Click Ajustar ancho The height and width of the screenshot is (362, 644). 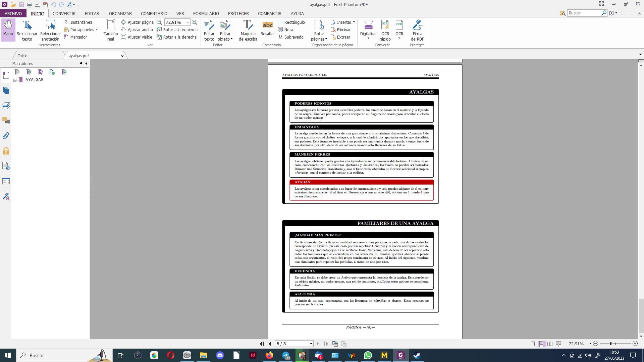[137, 29]
